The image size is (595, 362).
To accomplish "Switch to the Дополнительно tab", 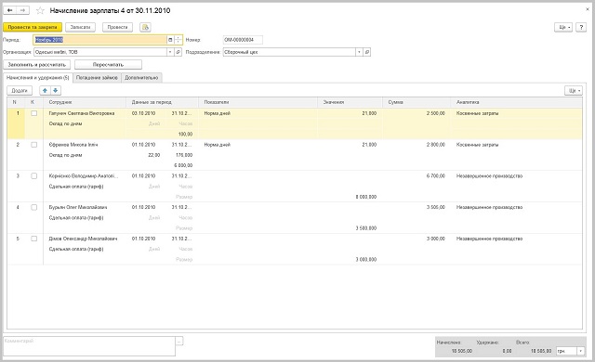I will coord(141,78).
